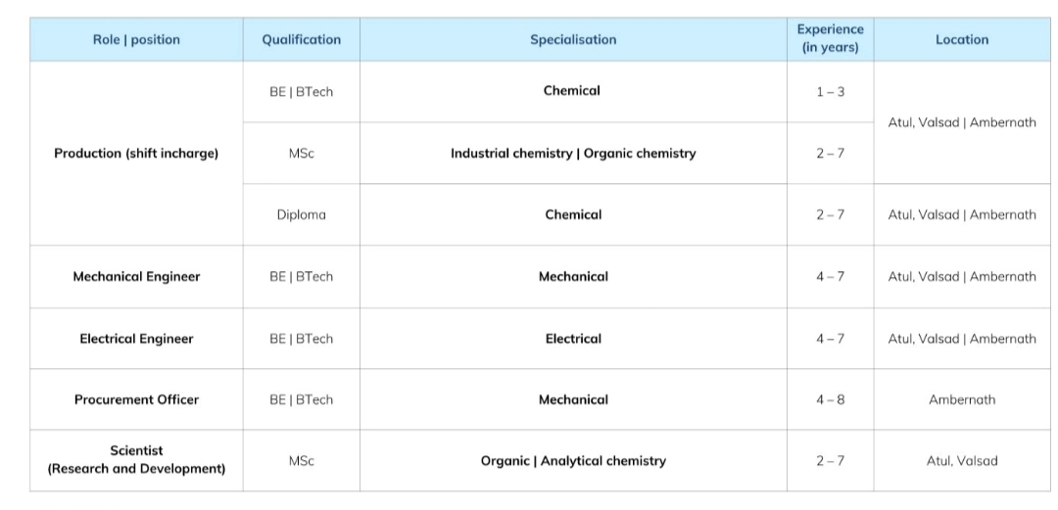Select the "Scientist (Research and Development)" cell
The height and width of the screenshot is (510, 1058).
pos(136,460)
